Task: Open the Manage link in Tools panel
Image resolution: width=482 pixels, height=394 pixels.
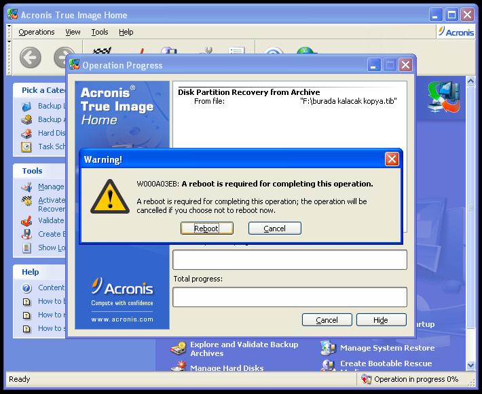Action: 52,186
